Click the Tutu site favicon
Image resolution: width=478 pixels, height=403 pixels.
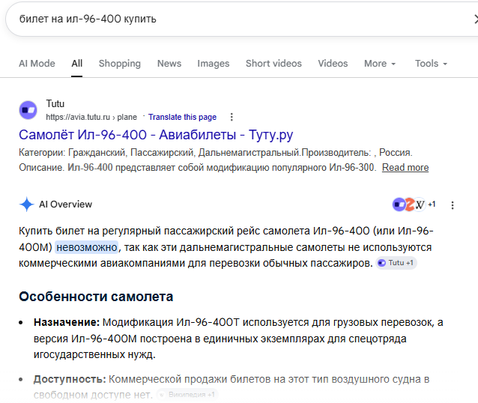(x=28, y=110)
